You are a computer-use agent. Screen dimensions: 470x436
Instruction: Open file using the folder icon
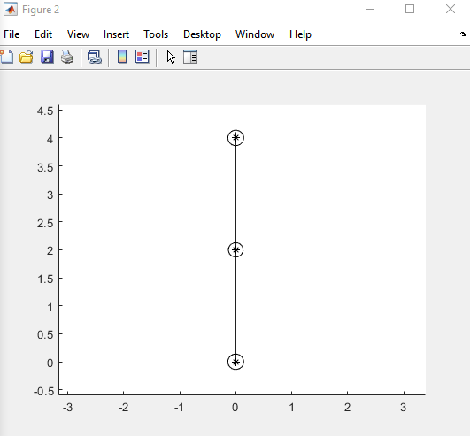click(27, 57)
